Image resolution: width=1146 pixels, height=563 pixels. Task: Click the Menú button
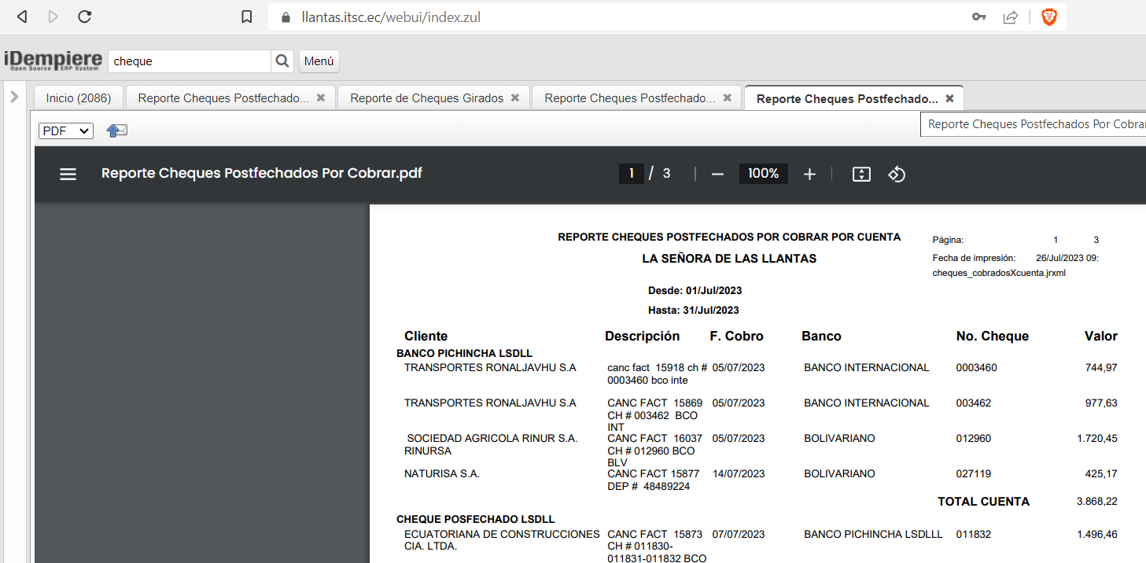tap(319, 61)
